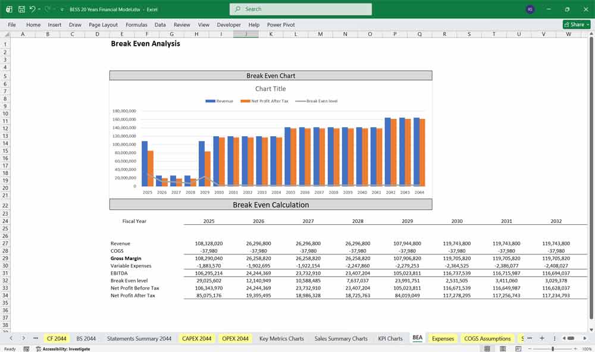595x352 pixels.
Task: Switch to Page Layout view icon
Action: pyautogui.click(x=502, y=349)
